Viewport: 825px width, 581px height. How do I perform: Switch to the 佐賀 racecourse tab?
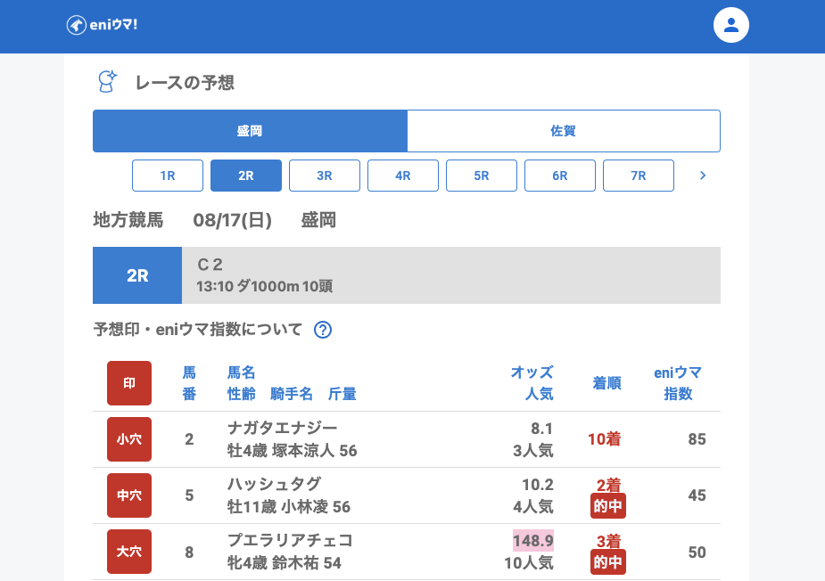tap(563, 131)
